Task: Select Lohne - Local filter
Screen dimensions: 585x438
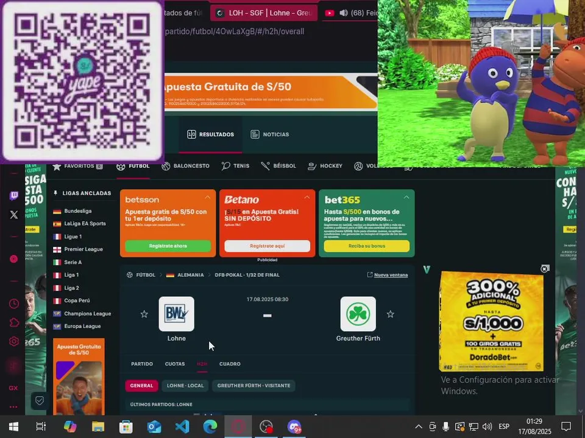Action: point(185,386)
